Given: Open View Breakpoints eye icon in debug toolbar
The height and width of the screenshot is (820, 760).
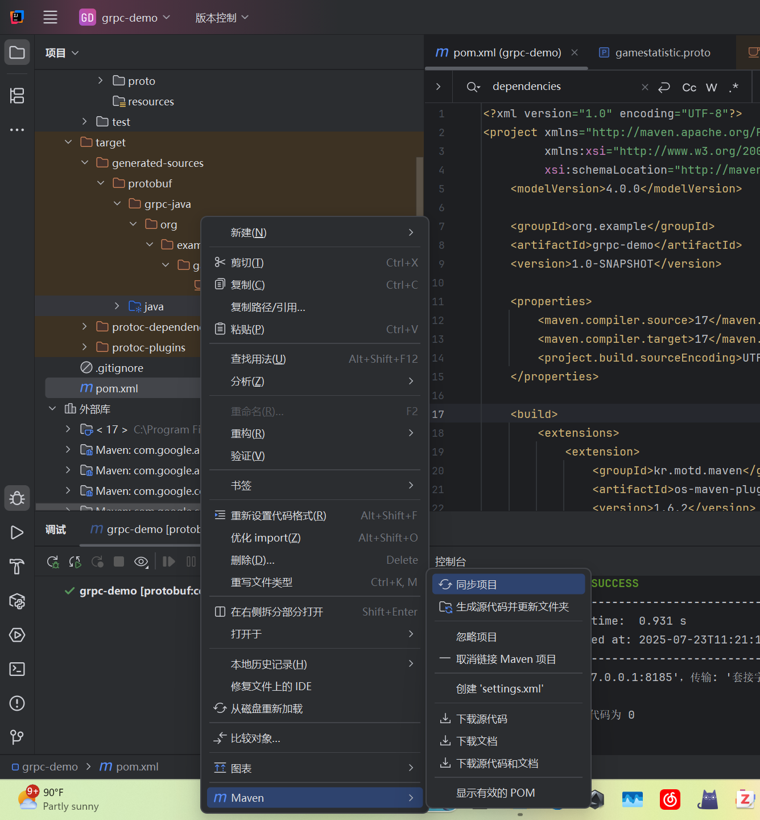Looking at the screenshot, I should pyautogui.click(x=141, y=561).
